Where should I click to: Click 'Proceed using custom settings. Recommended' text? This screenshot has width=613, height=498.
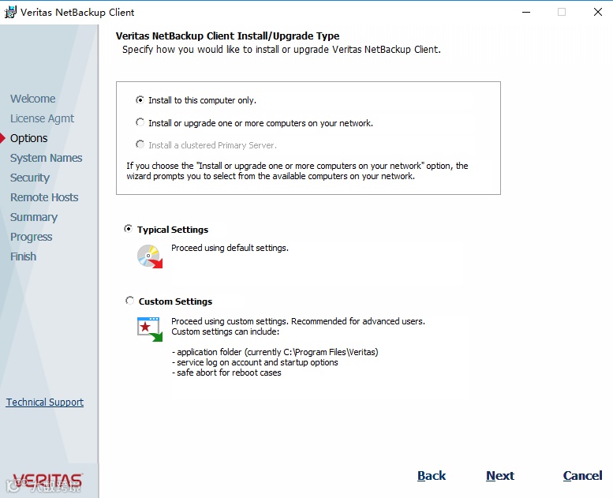[x=298, y=321]
